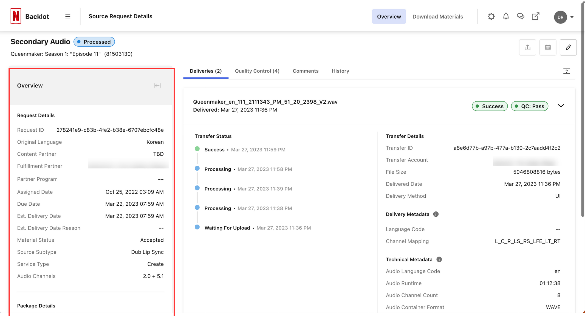Screen dimensions: 585x316
Task: Click the QC: Pass badge
Action: tap(530, 106)
